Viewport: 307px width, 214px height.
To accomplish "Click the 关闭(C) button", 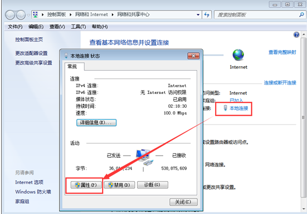I will [183, 202].
